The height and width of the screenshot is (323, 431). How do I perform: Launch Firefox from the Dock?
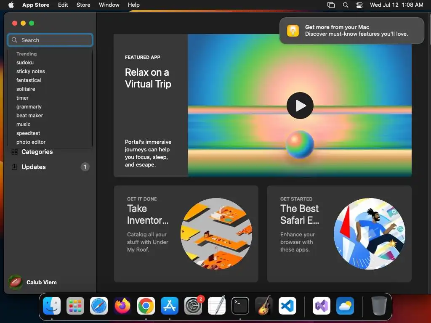pyautogui.click(x=122, y=306)
